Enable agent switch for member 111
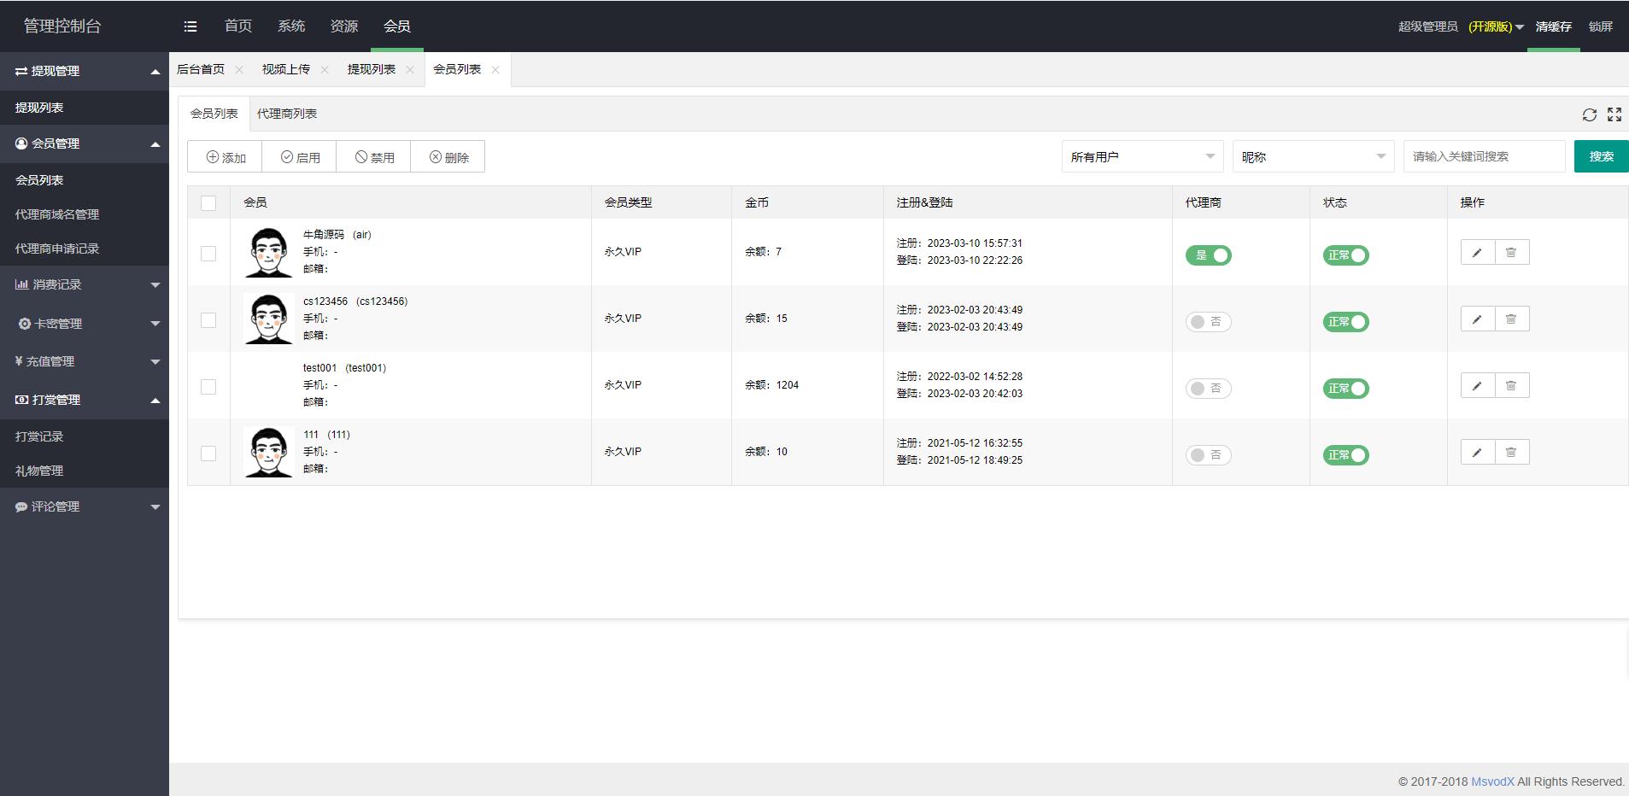This screenshot has width=1629, height=796. click(1208, 455)
